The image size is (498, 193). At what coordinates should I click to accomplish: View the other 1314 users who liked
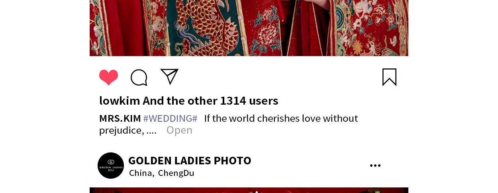210,101
